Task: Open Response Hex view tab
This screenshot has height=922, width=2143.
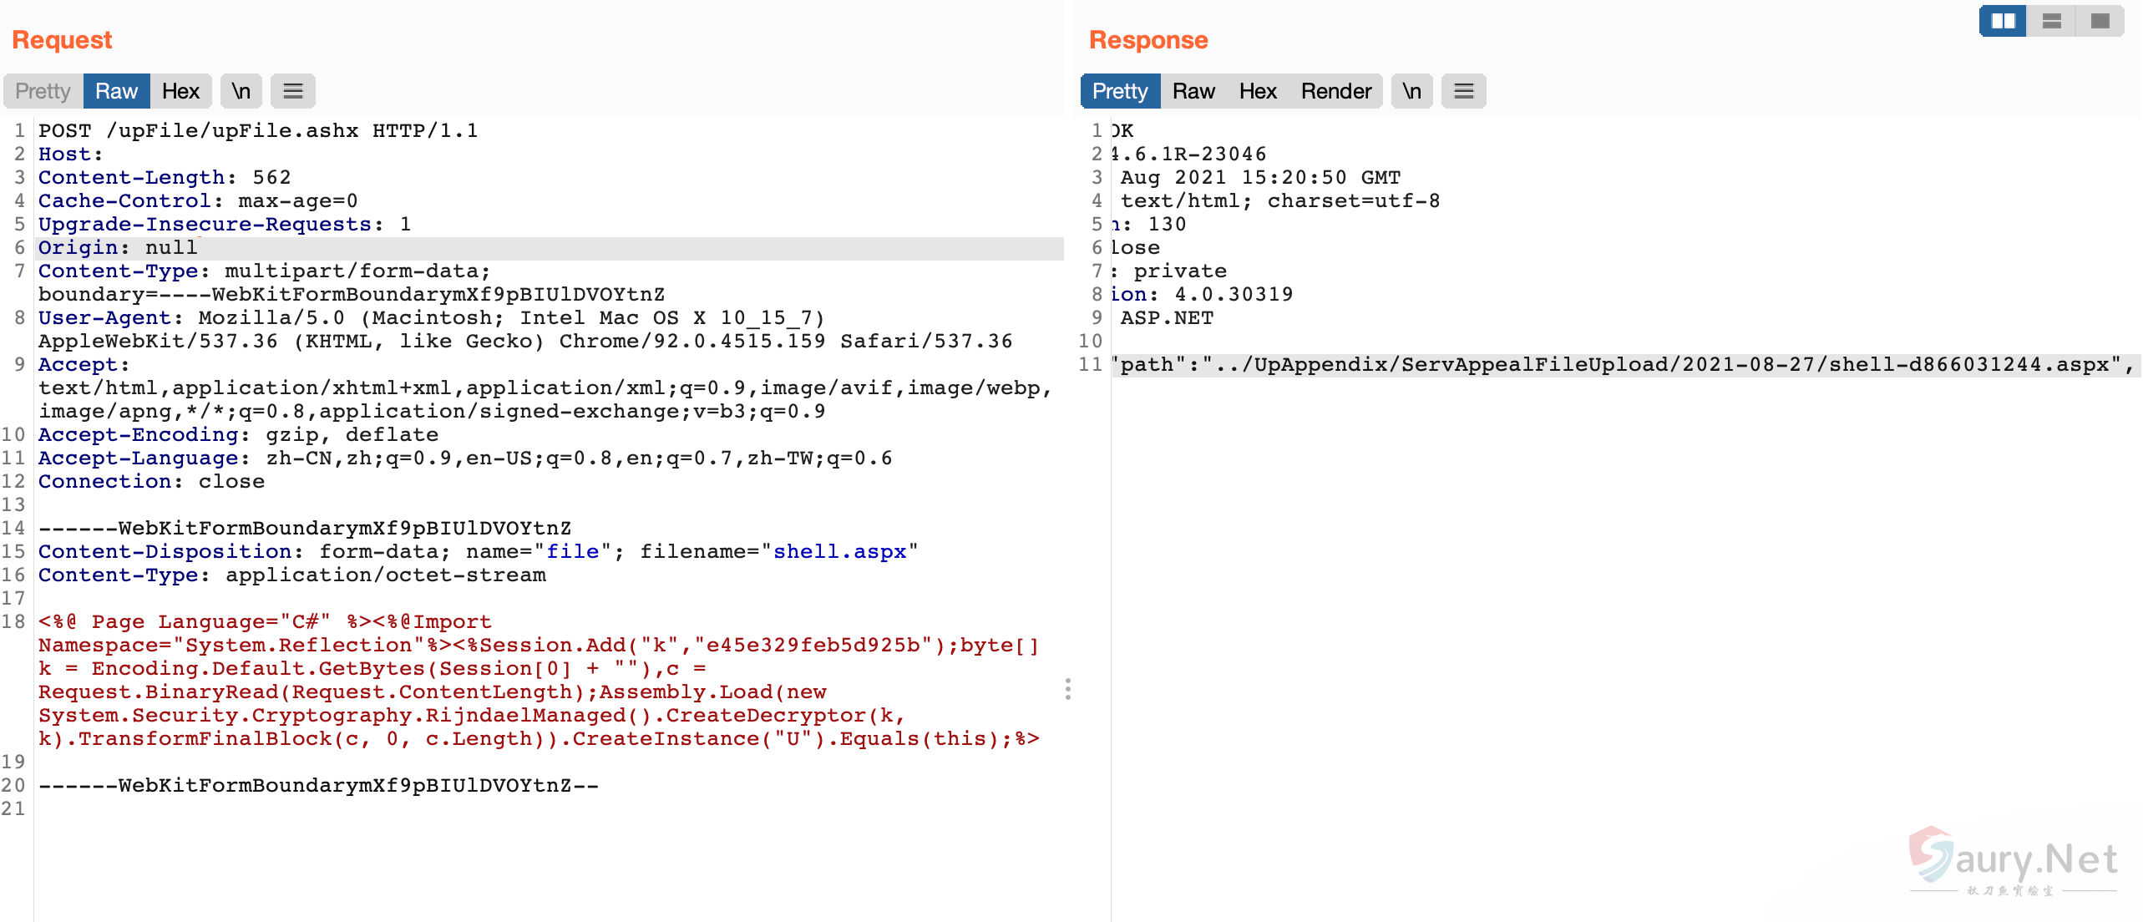Action: pyautogui.click(x=1258, y=91)
